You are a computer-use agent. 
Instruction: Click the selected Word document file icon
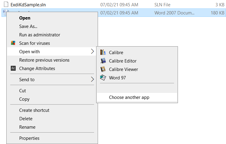(x=5, y=12)
